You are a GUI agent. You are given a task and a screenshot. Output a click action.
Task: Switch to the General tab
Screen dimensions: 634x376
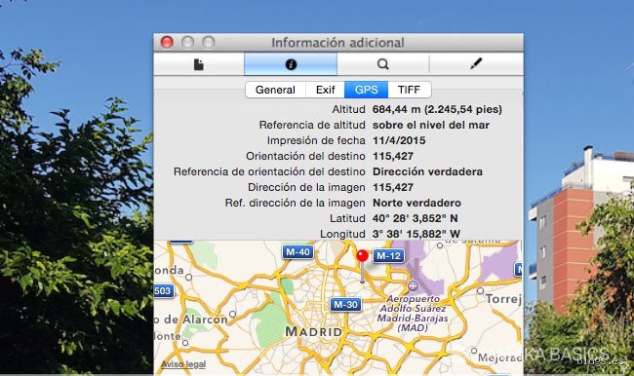(275, 90)
